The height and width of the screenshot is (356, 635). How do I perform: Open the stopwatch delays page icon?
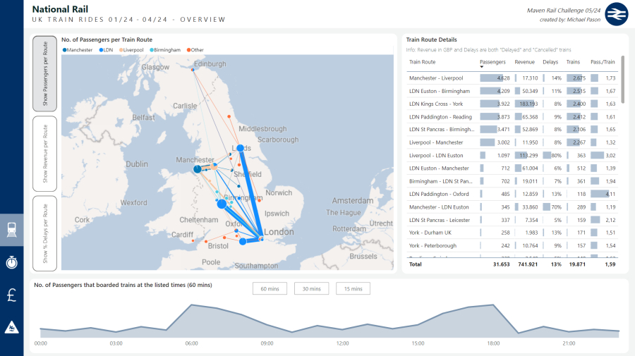(12, 262)
